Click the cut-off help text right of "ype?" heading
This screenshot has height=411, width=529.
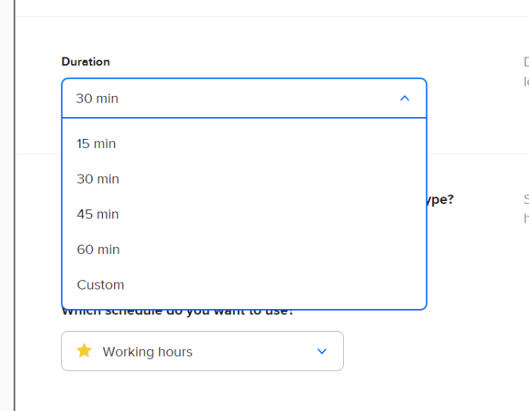(525, 209)
